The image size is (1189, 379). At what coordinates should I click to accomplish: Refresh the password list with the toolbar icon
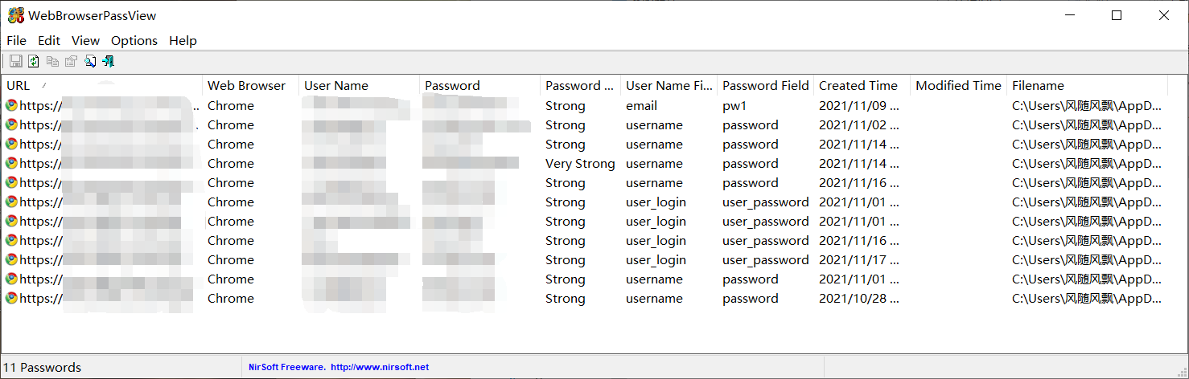pos(34,61)
